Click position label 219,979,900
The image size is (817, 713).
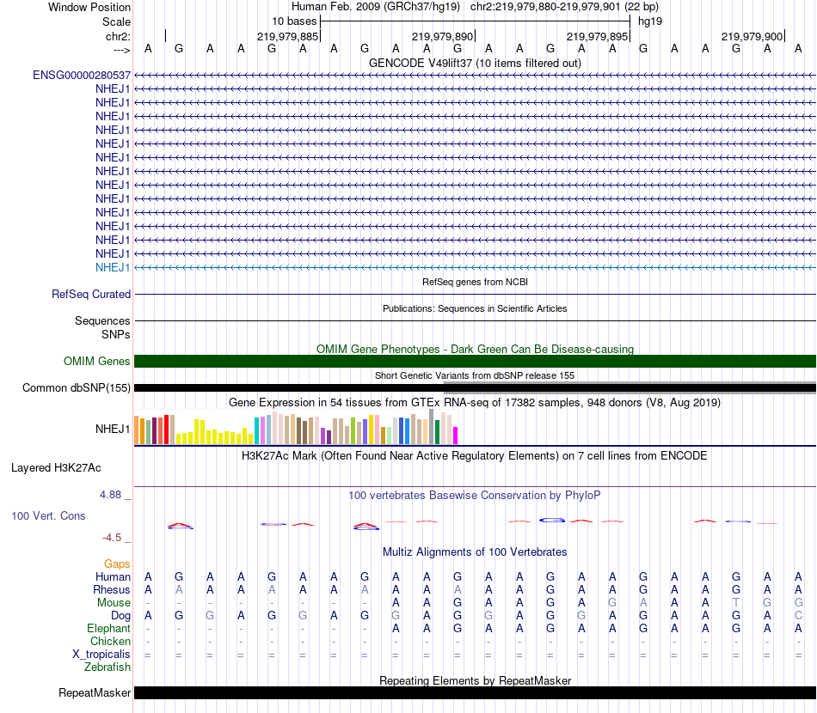(752, 36)
